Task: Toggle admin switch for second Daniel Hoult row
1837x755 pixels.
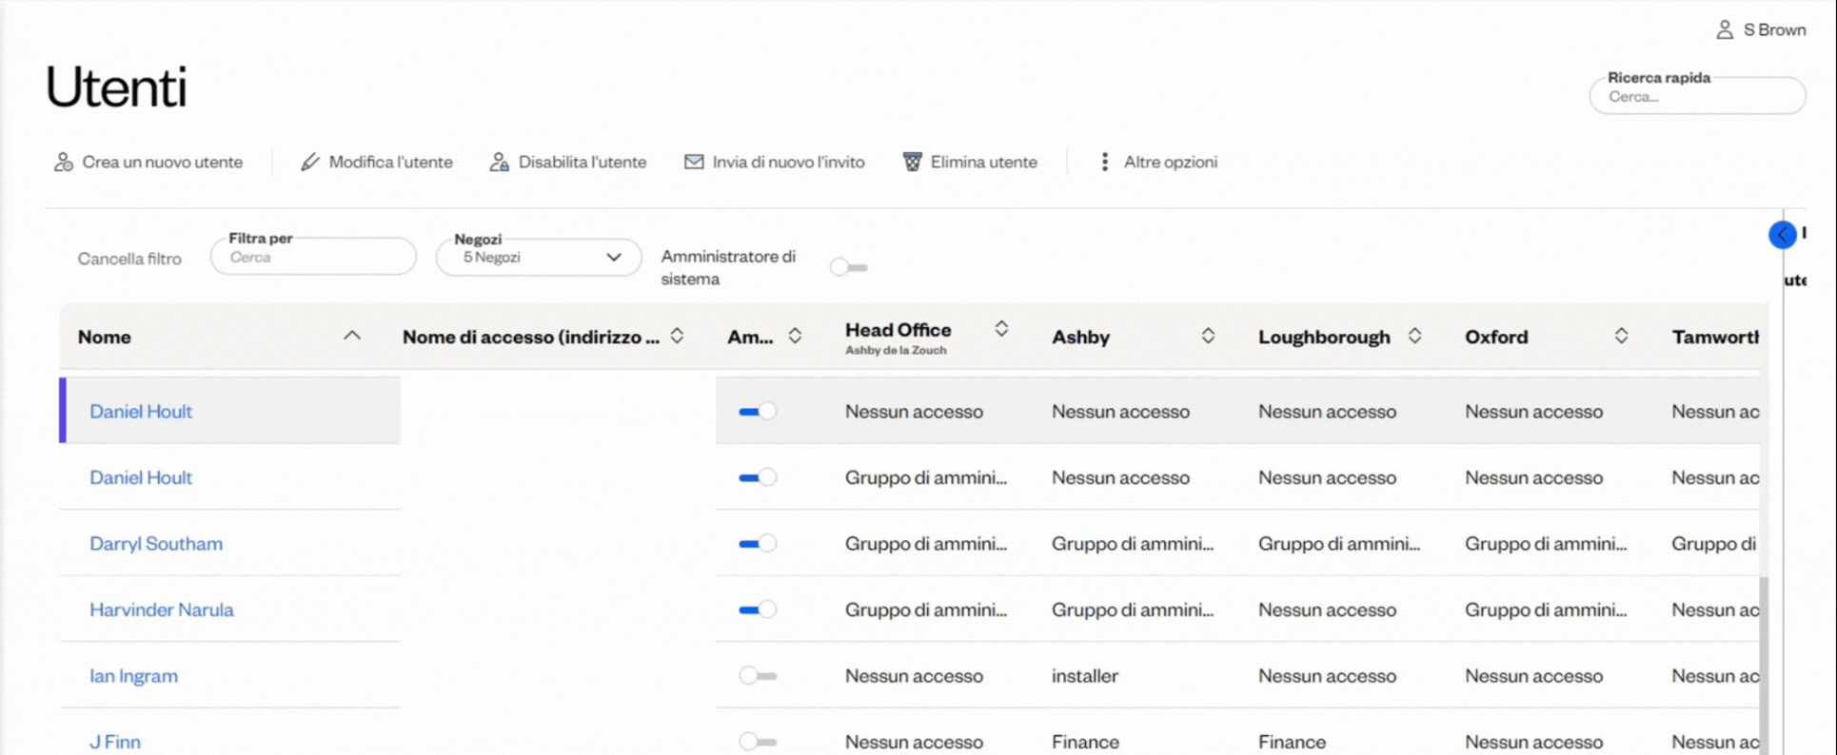Action: click(x=758, y=477)
